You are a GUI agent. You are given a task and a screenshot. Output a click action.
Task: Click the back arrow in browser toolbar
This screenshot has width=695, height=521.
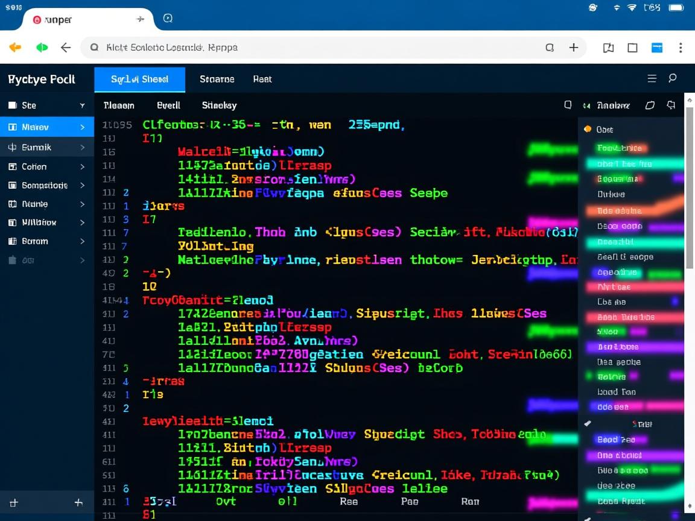pyautogui.click(x=66, y=48)
